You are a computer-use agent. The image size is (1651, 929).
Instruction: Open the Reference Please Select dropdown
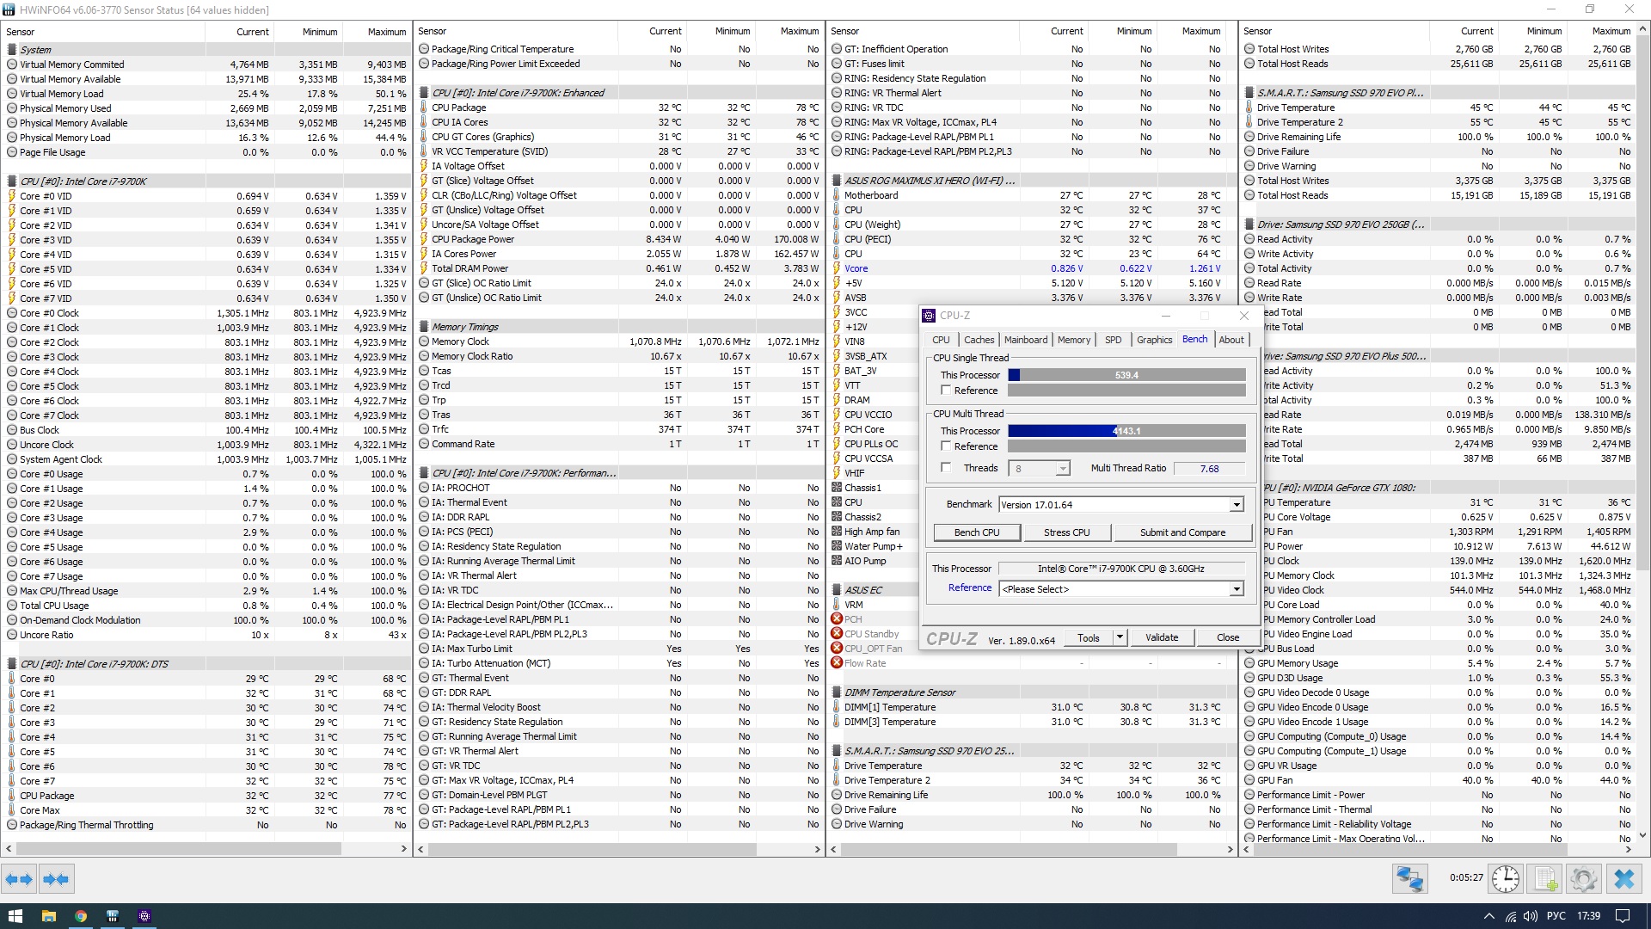coord(1236,589)
